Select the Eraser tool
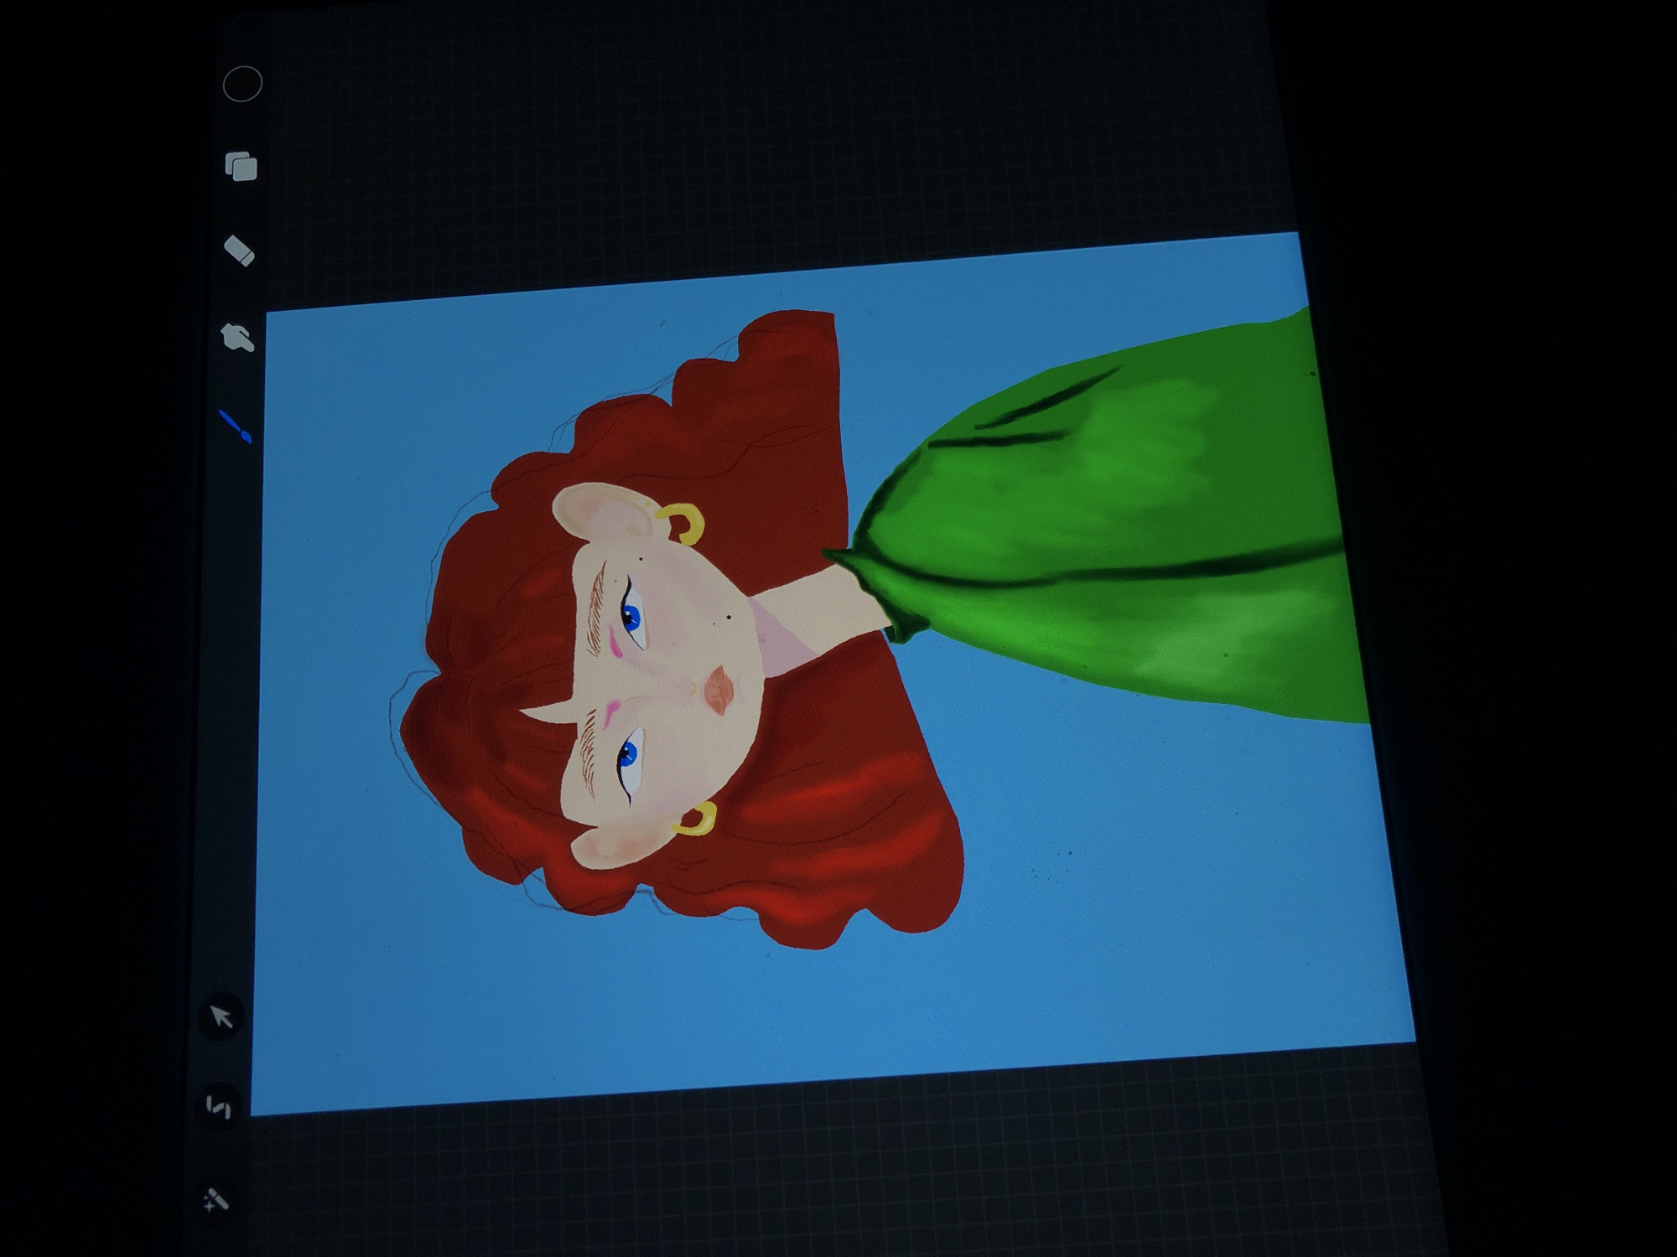The height and width of the screenshot is (1257, 1677). pyautogui.click(x=240, y=251)
